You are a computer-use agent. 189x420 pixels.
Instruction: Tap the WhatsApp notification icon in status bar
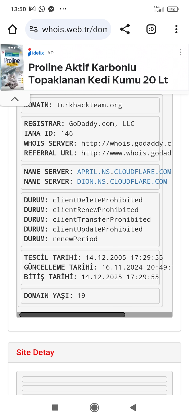pos(42,9)
